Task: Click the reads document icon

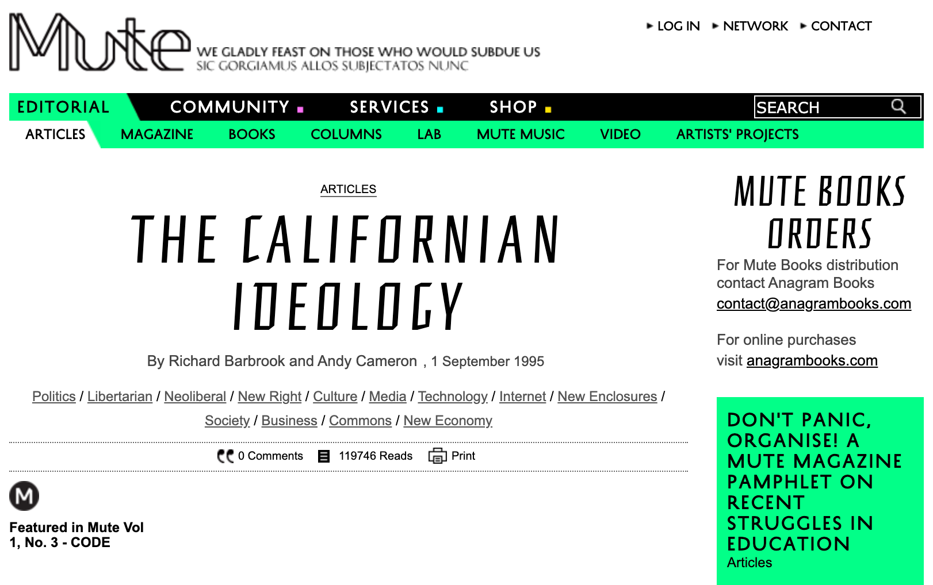Action: pyautogui.click(x=324, y=456)
